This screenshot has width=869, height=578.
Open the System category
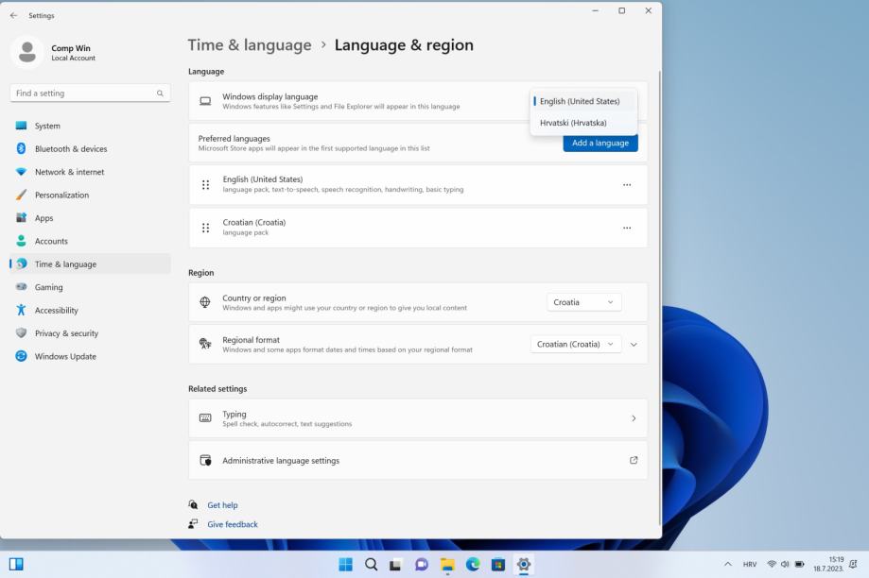coord(91,126)
